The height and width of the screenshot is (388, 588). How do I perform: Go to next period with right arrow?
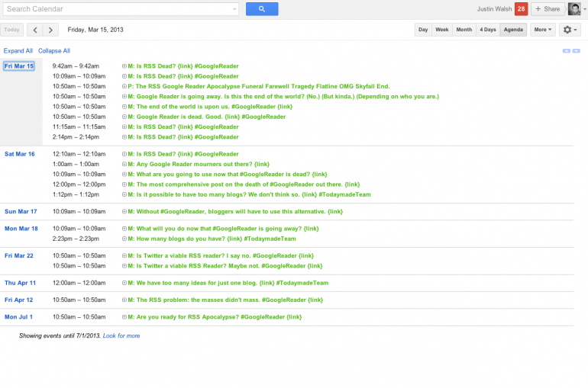pos(50,30)
